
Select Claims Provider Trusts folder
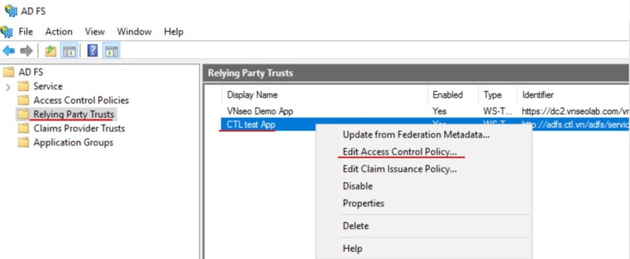point(79,129)
